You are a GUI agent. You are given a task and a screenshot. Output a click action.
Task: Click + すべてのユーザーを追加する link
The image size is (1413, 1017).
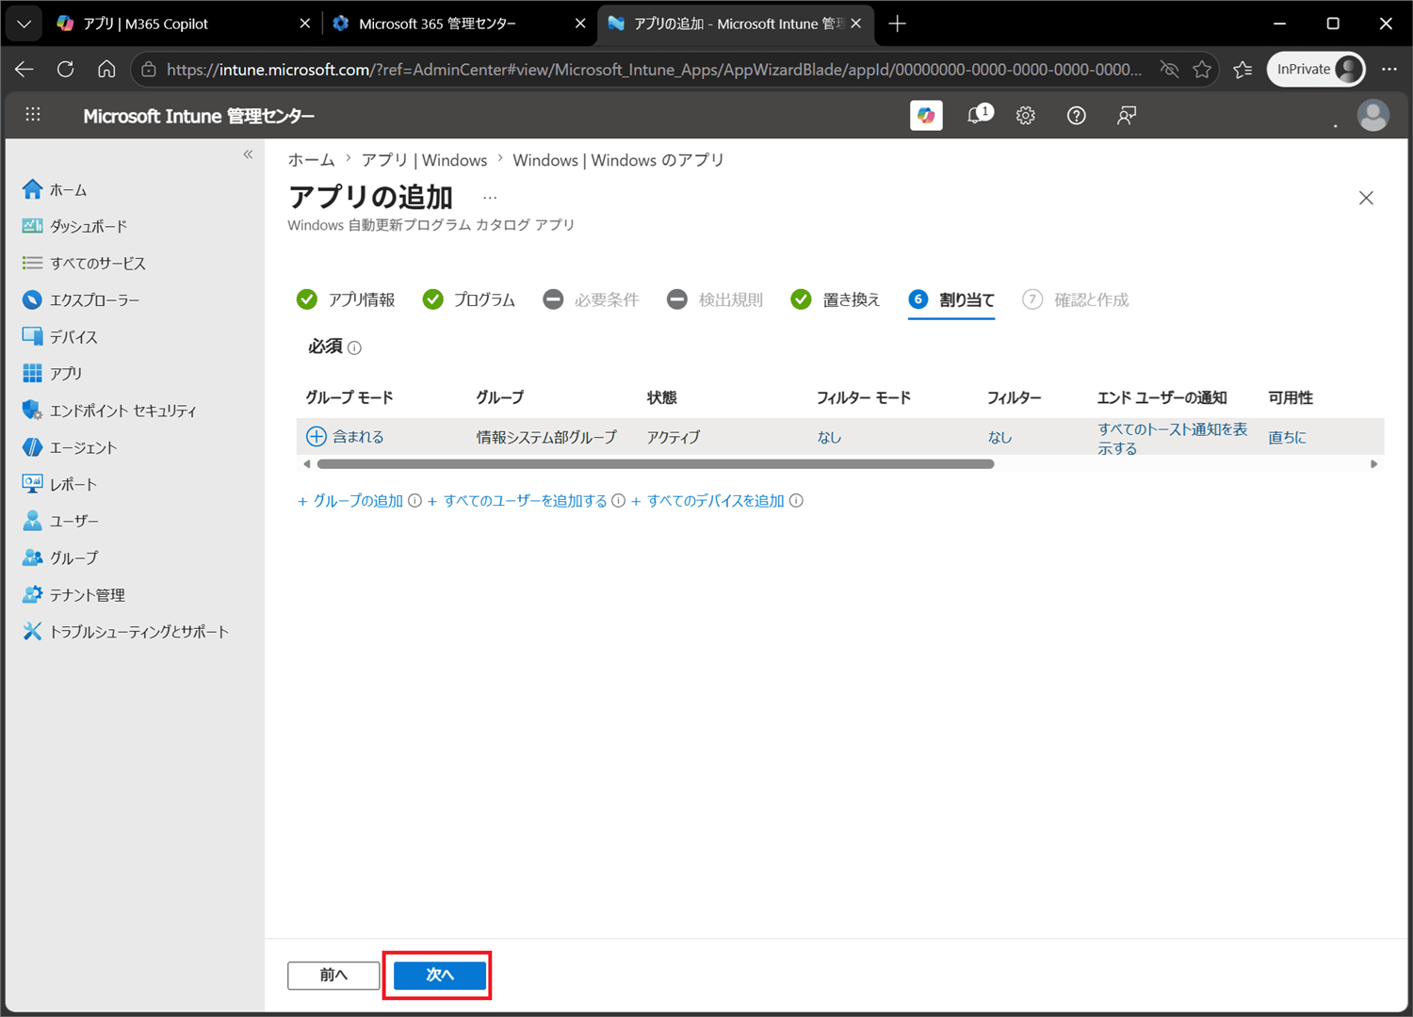pyautogui.click(x=517, y=501)
